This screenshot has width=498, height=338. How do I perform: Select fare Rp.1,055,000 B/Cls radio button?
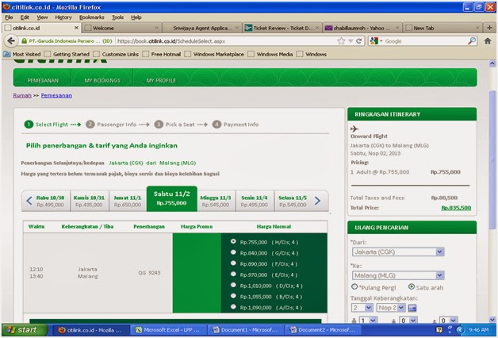[233, 296]
